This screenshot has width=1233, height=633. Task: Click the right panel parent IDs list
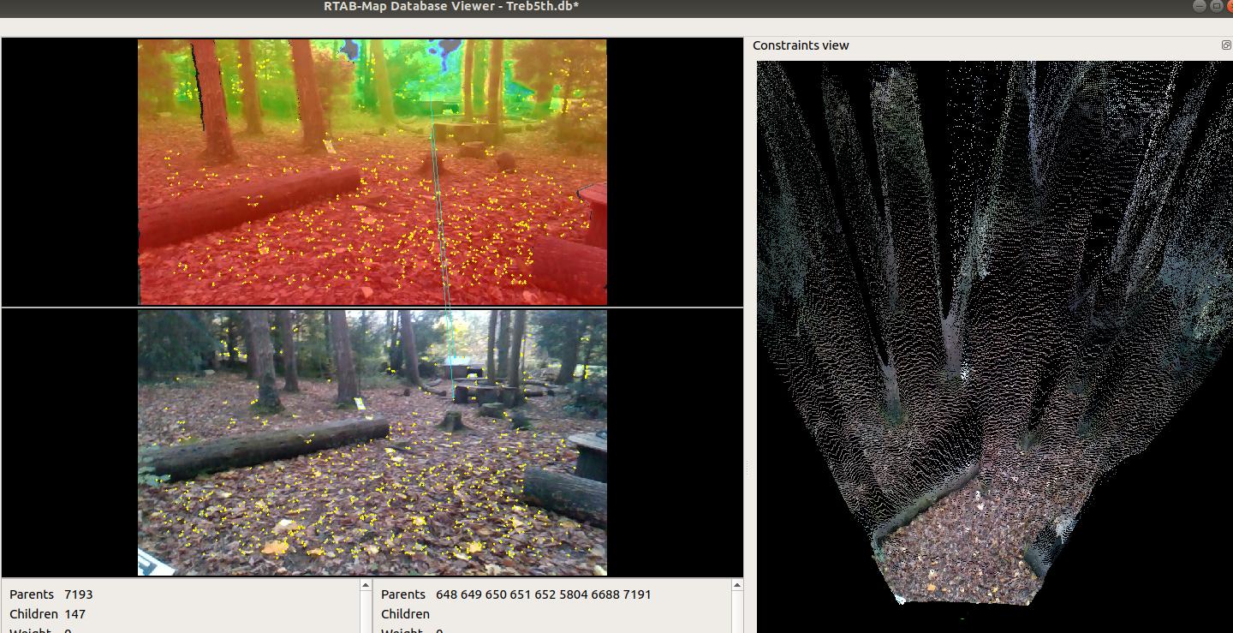click(543, 594)
